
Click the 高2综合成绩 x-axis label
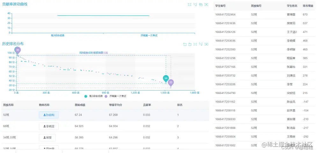click(58, 35)
